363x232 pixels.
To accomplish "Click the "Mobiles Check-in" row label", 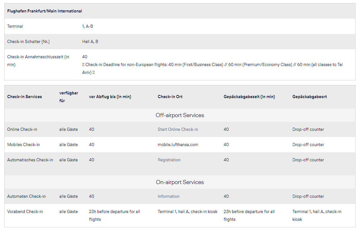I will tap(23, 144).
